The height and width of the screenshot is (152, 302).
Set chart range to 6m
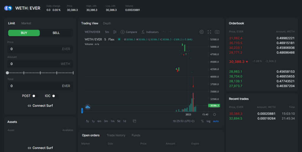point(99,121)
